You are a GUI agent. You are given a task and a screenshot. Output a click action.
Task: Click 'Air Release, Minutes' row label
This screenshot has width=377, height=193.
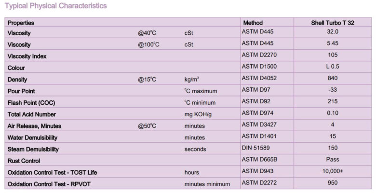point(34,126)
